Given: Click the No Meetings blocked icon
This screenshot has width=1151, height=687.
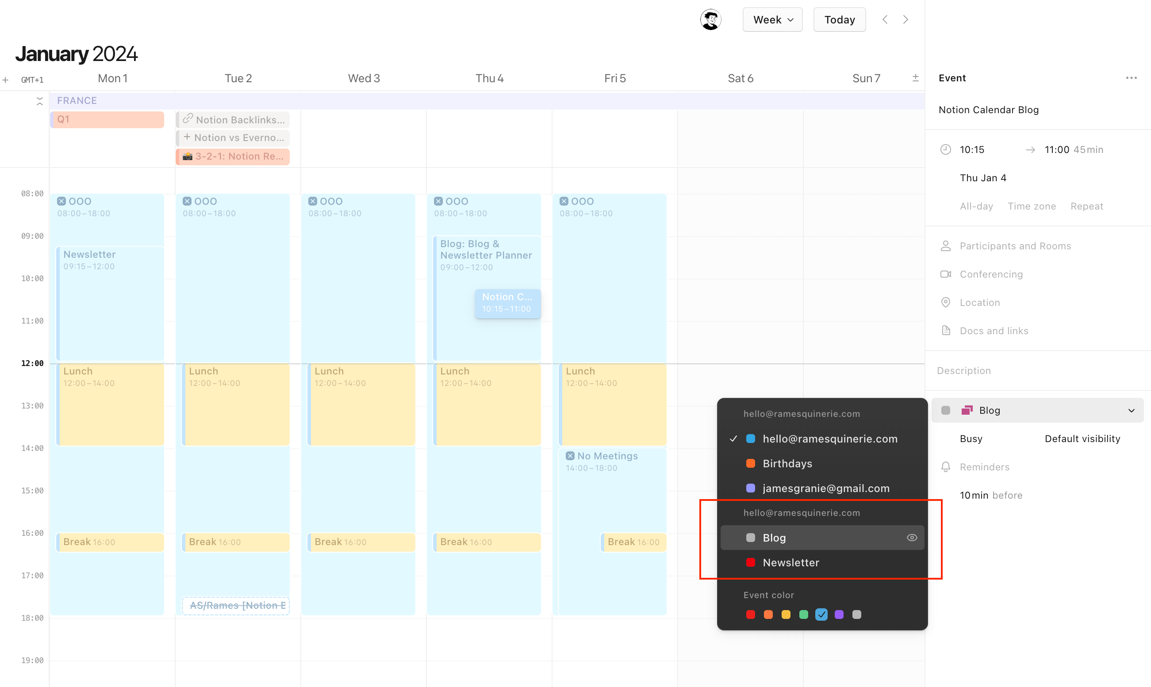Looking at the screenshot, I should pos(570,455).
